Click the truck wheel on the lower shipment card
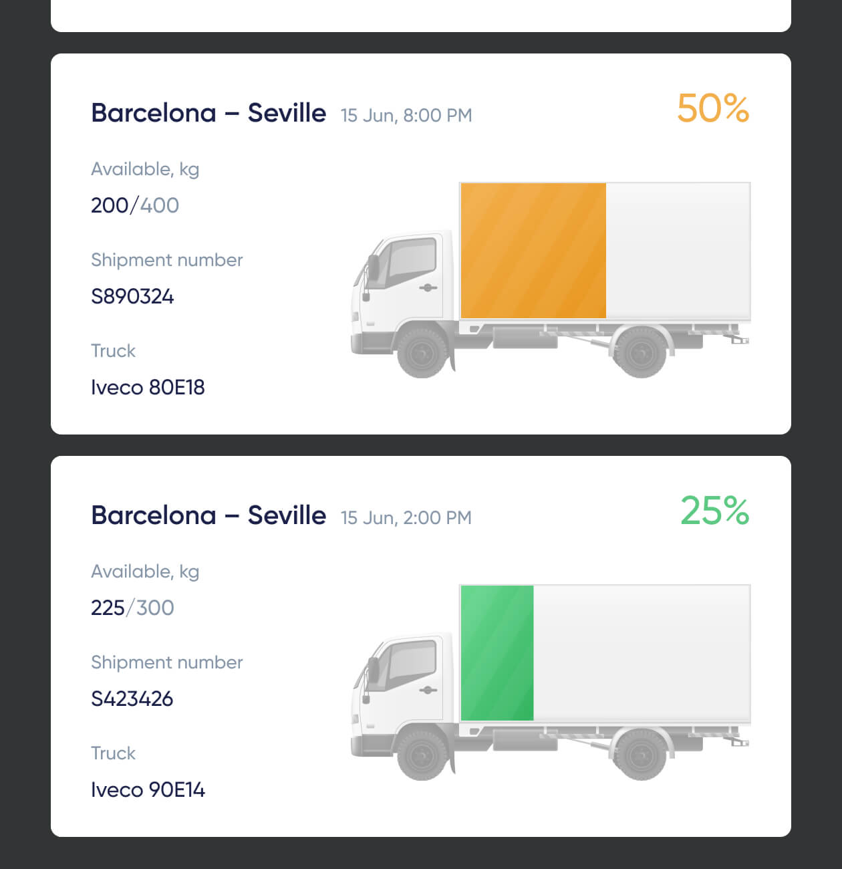The image size is (842, 869). pyautogui.click(x=421, y=755)
